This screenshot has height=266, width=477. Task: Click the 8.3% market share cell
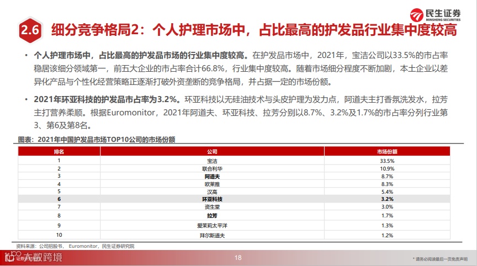pos(387,184)
